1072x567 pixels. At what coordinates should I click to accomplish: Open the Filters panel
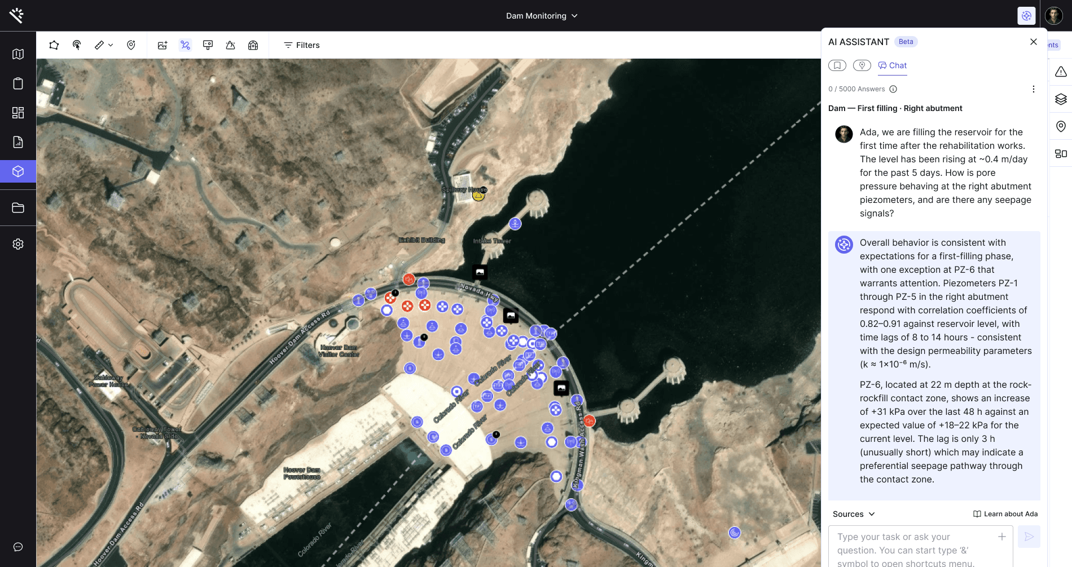pyautogui.click(x=302, y=45)
